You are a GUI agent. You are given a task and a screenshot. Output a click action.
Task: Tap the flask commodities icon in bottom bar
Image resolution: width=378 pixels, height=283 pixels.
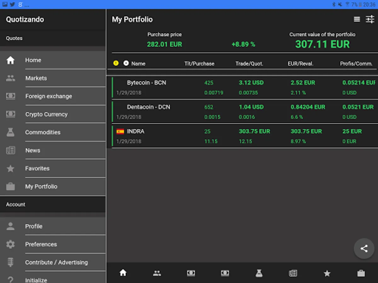tap(259, 273)
